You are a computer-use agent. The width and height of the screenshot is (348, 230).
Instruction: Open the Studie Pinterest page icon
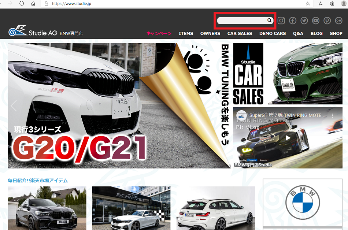click(327, 21)
